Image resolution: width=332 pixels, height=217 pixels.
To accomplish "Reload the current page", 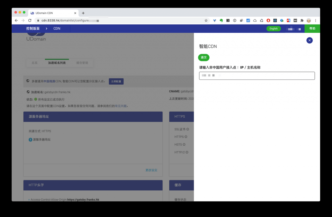I will click(x=30, y=20).
